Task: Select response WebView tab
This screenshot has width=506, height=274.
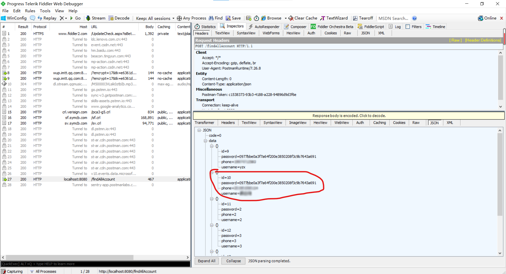Action: tap(342, 123)
